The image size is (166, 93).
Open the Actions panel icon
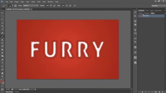(135, 16)
